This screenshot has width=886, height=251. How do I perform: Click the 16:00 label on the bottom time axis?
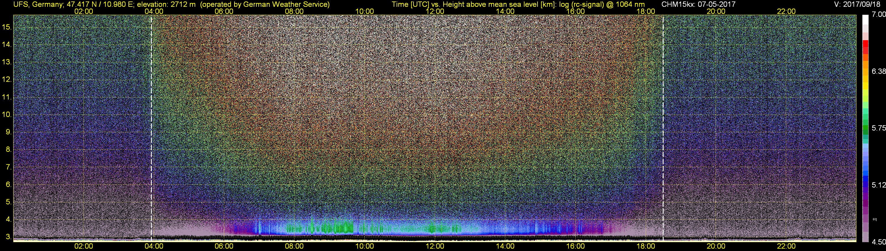click(x=575, y=246)
